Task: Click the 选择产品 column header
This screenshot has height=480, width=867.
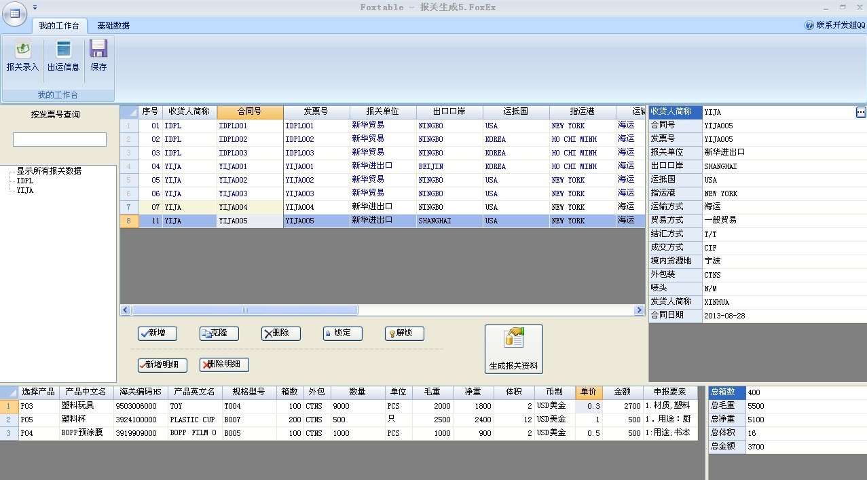Action: [x=38, y=392]
